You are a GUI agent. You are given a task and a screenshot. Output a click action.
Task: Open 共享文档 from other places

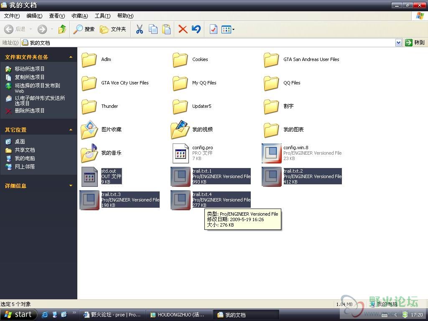coord(25,150)
